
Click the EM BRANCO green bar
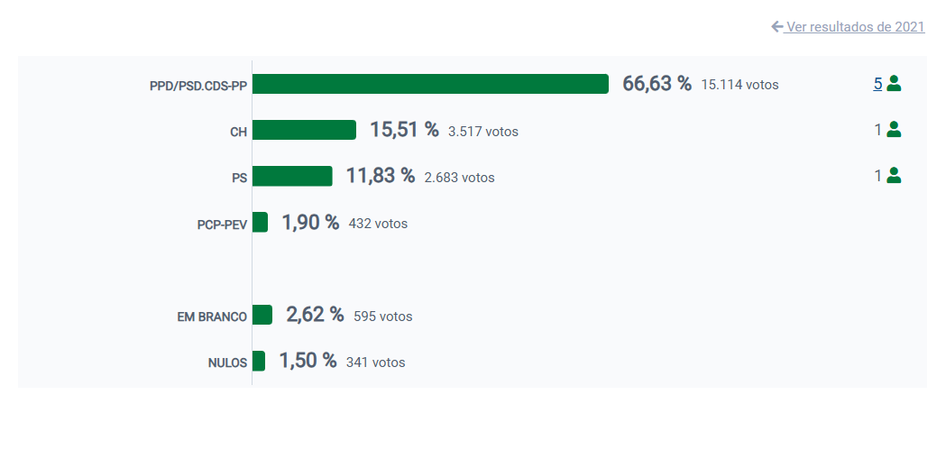click(x=262, y=315)
